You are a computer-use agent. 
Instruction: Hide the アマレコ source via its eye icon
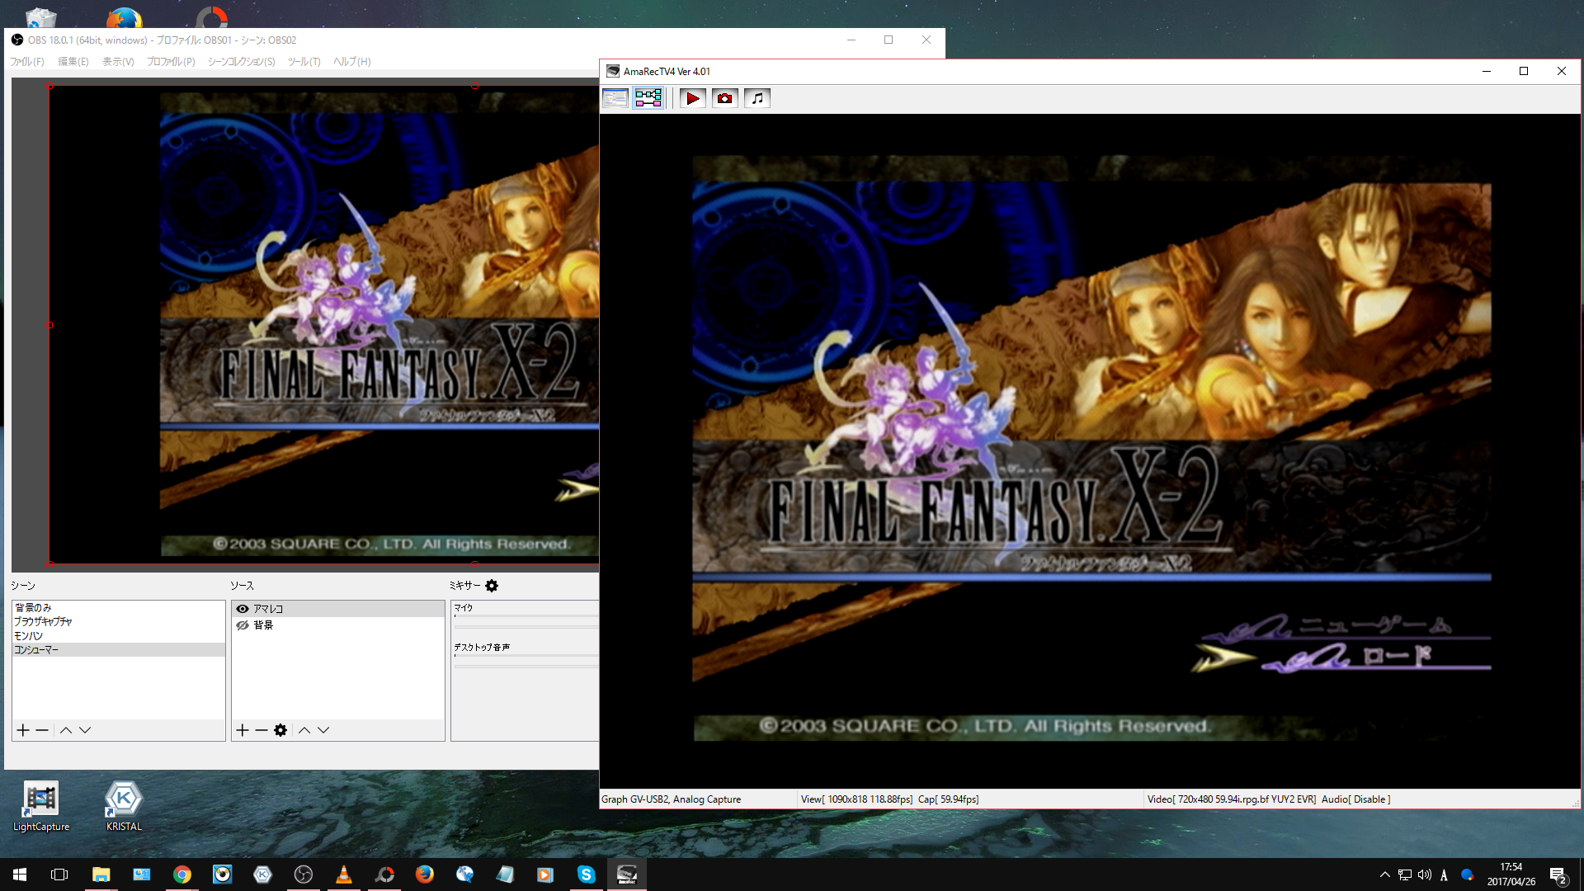click(x=243, y=609)
